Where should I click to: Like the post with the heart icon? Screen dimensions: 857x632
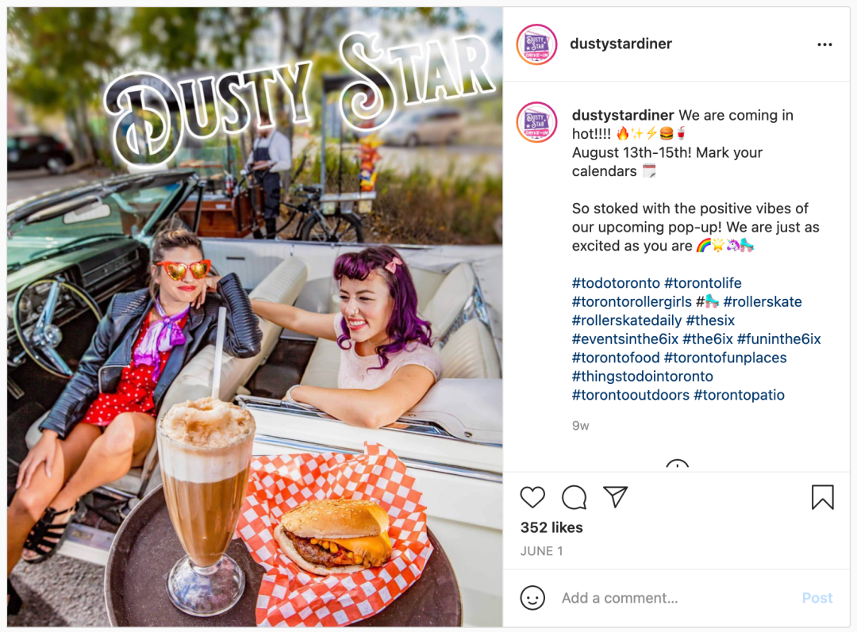click(x=532, y=497)
